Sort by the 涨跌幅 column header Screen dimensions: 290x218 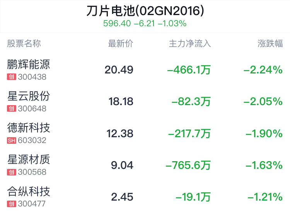270,44
